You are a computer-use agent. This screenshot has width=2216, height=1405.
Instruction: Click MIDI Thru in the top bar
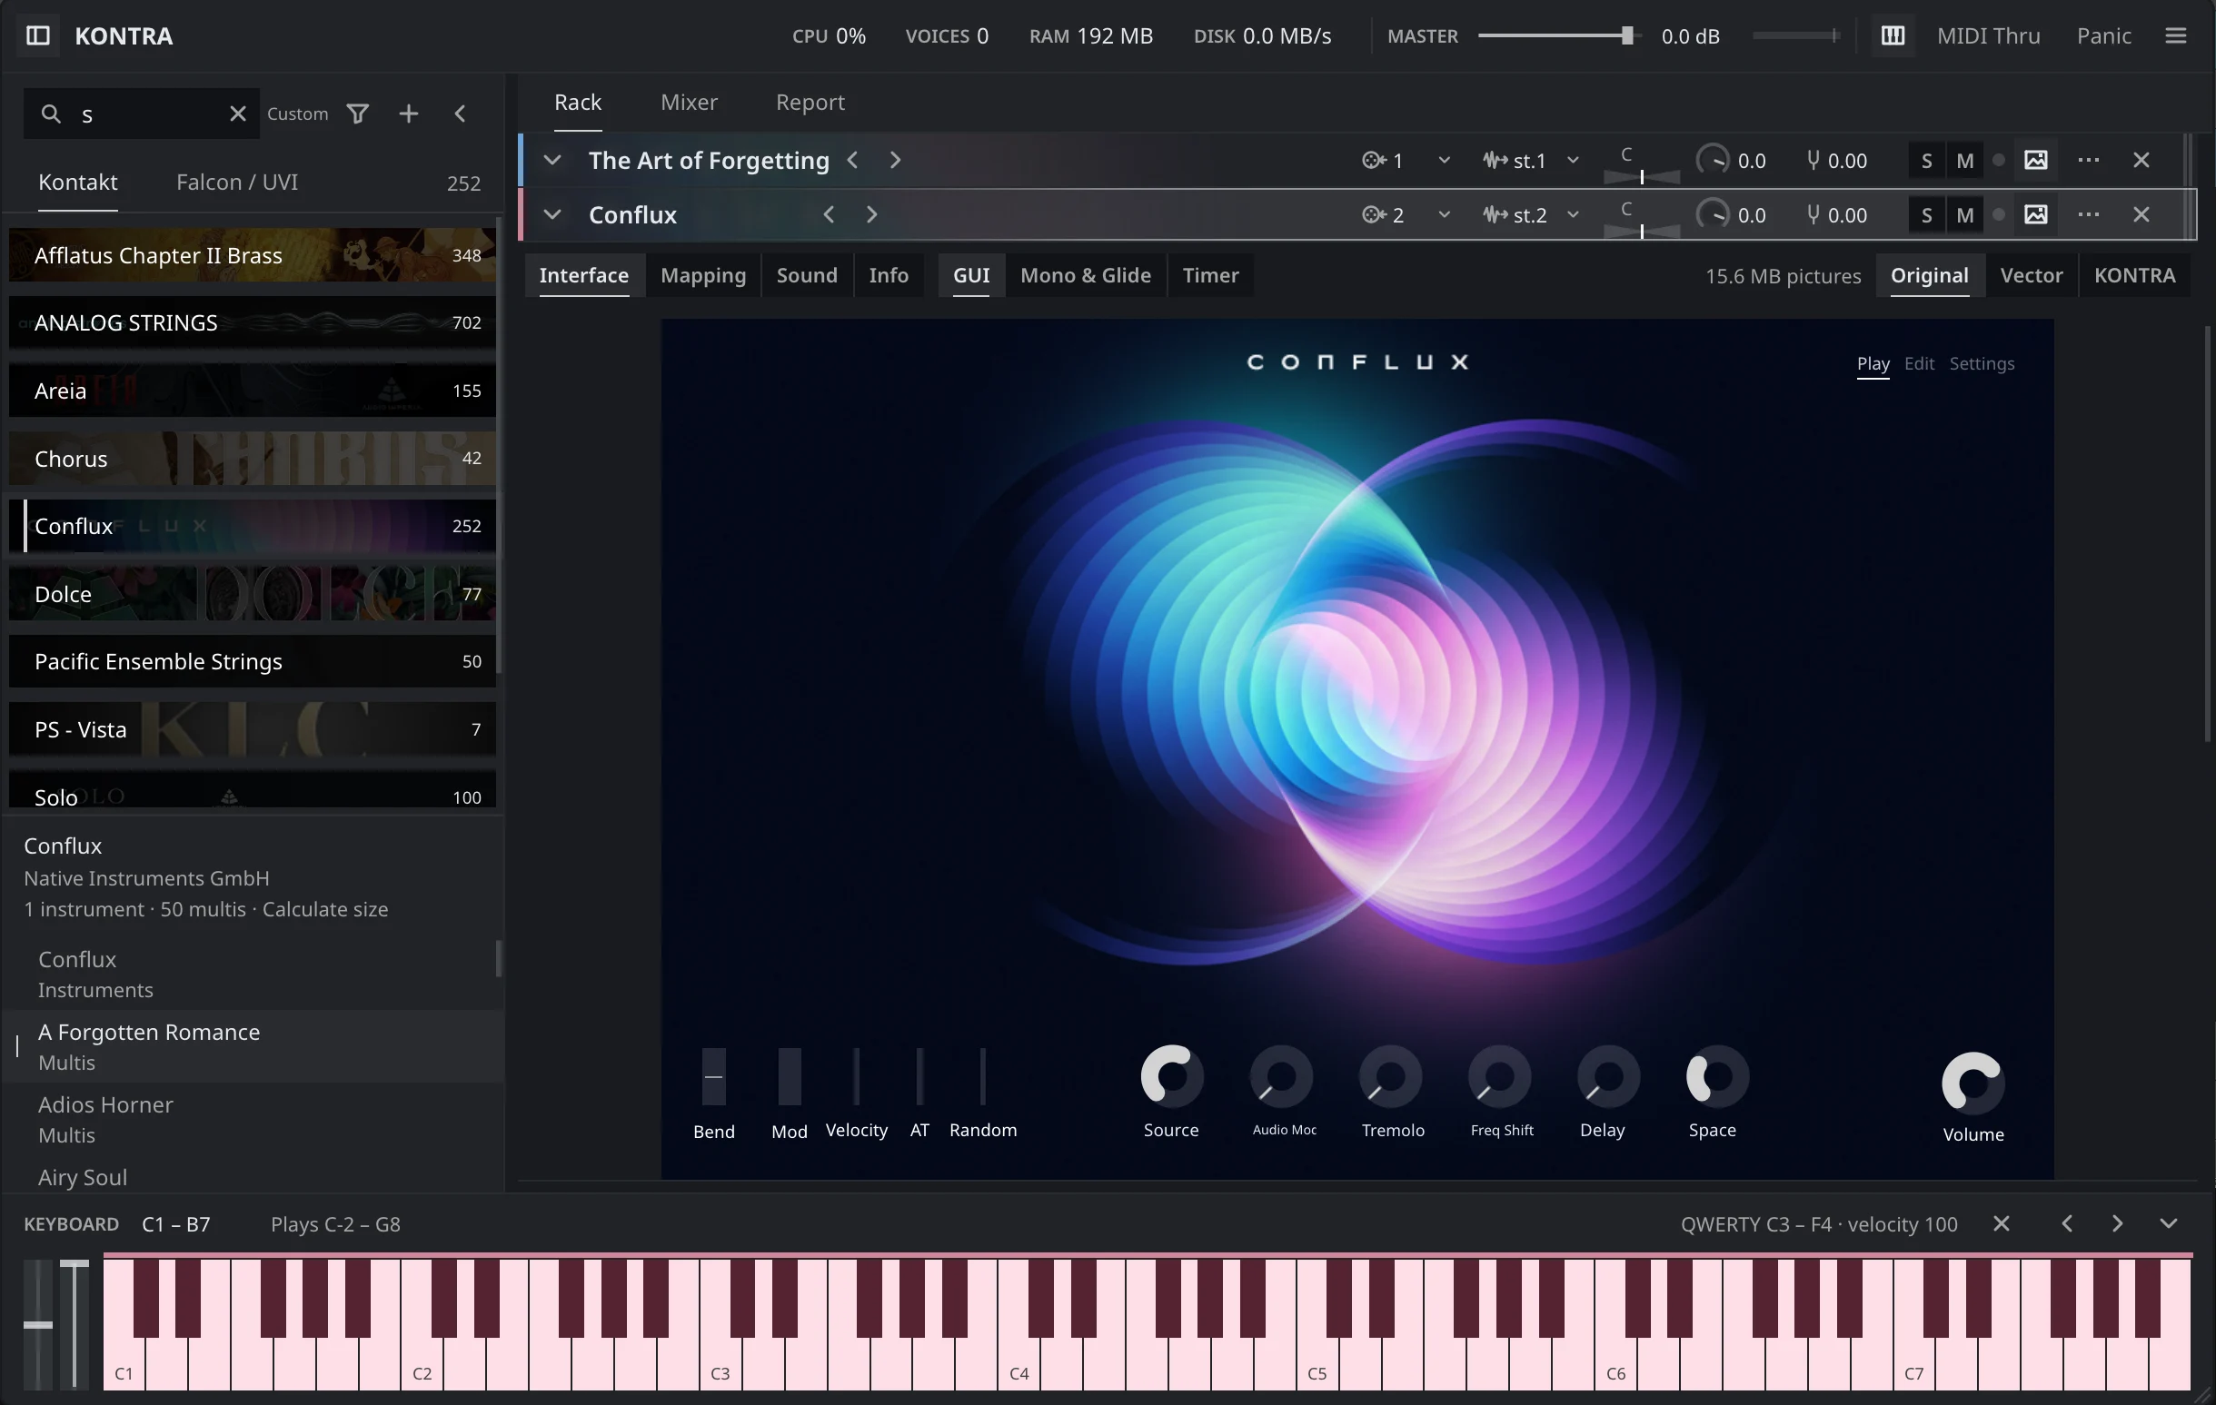(x=1988, y=36)
